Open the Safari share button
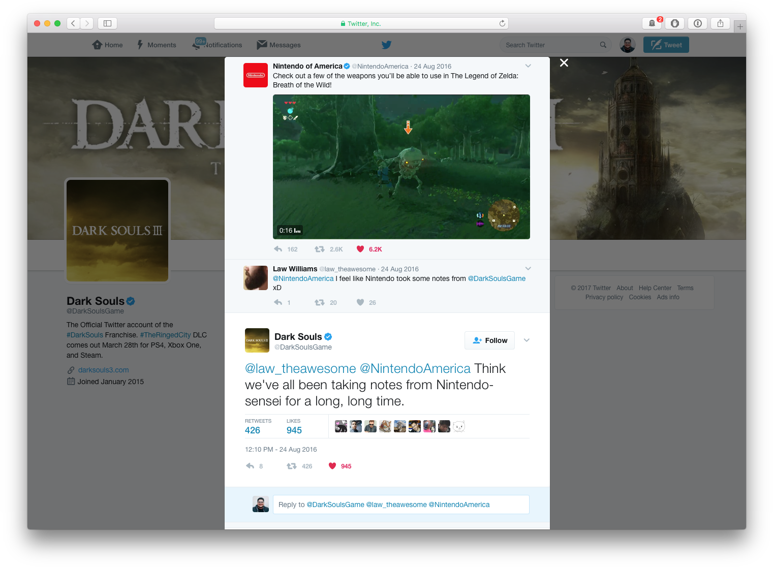Image resolution: width=773 pixels, height=567 pixels. coord(720,23)
